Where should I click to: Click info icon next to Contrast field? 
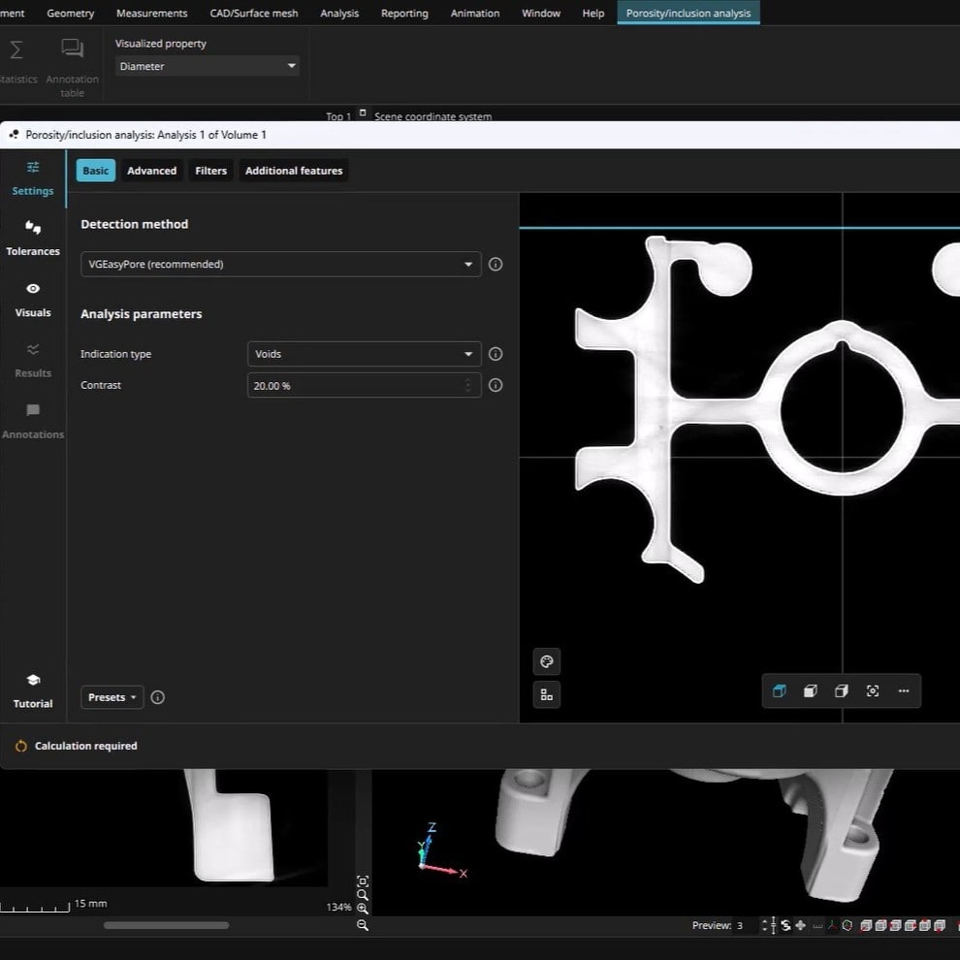(x=496, y=385)
